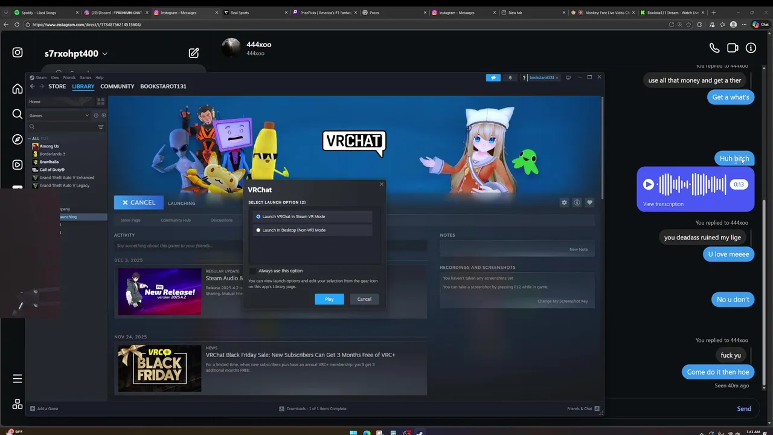Open conversation info in Instagram
The image size is (773, 435).
[x=751, y=48]
